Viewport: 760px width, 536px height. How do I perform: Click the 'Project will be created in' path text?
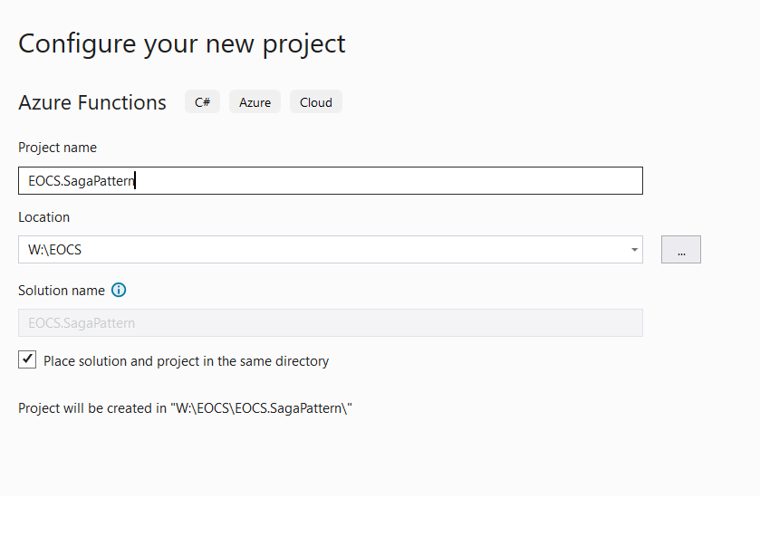[185, 408]
